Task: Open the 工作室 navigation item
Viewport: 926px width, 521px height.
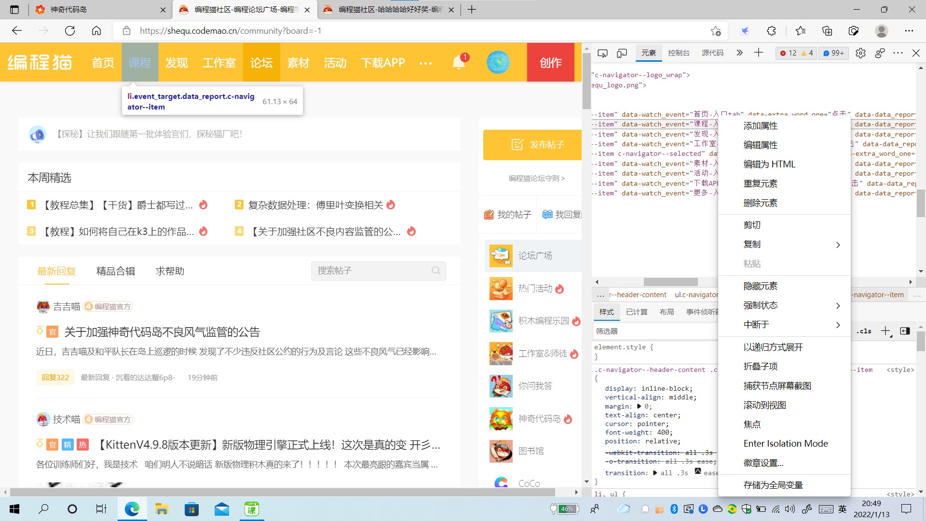Action: pyautogui.click(x=219, y=62)
